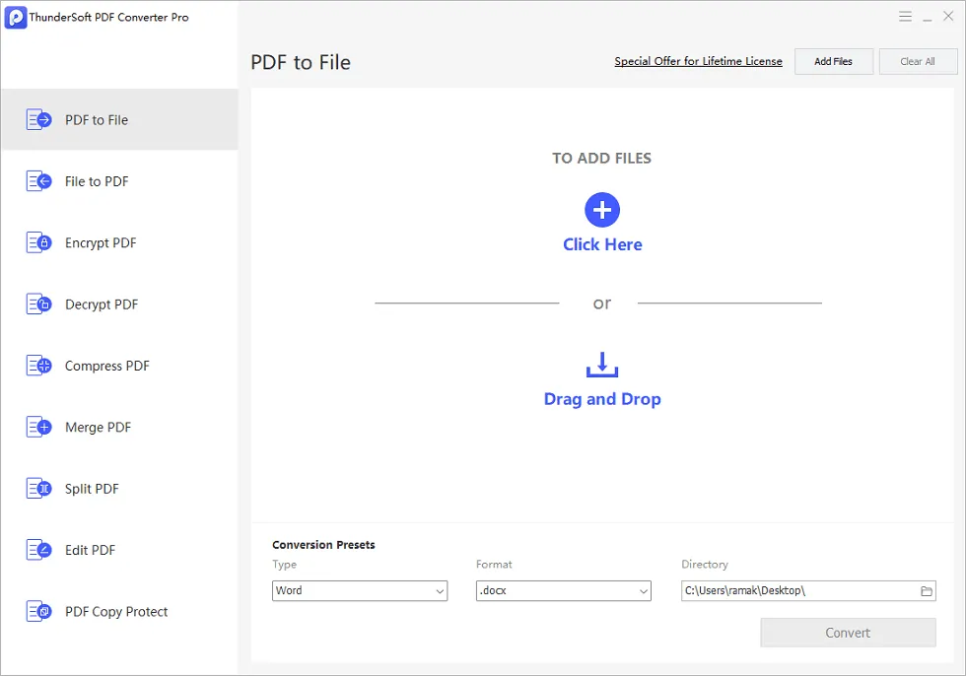Select the PDF Copy Protect tool

click(38, 611)
